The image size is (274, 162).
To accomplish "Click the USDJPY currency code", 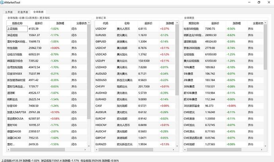I will [x=100, y=61].
